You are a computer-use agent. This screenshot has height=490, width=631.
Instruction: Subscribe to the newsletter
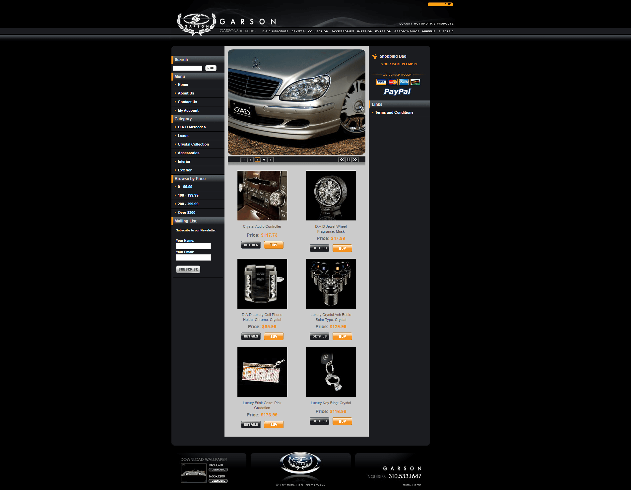pyautogui.click(x=188, y=270)
